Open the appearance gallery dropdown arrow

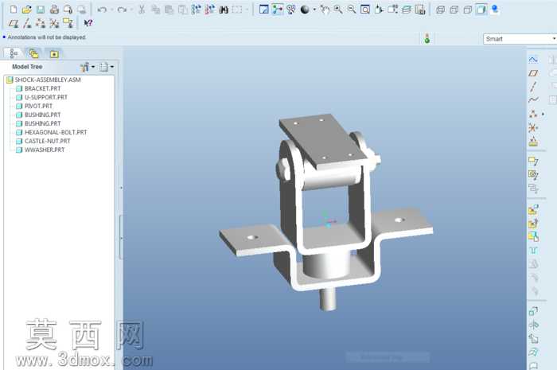tap(314, 10)
